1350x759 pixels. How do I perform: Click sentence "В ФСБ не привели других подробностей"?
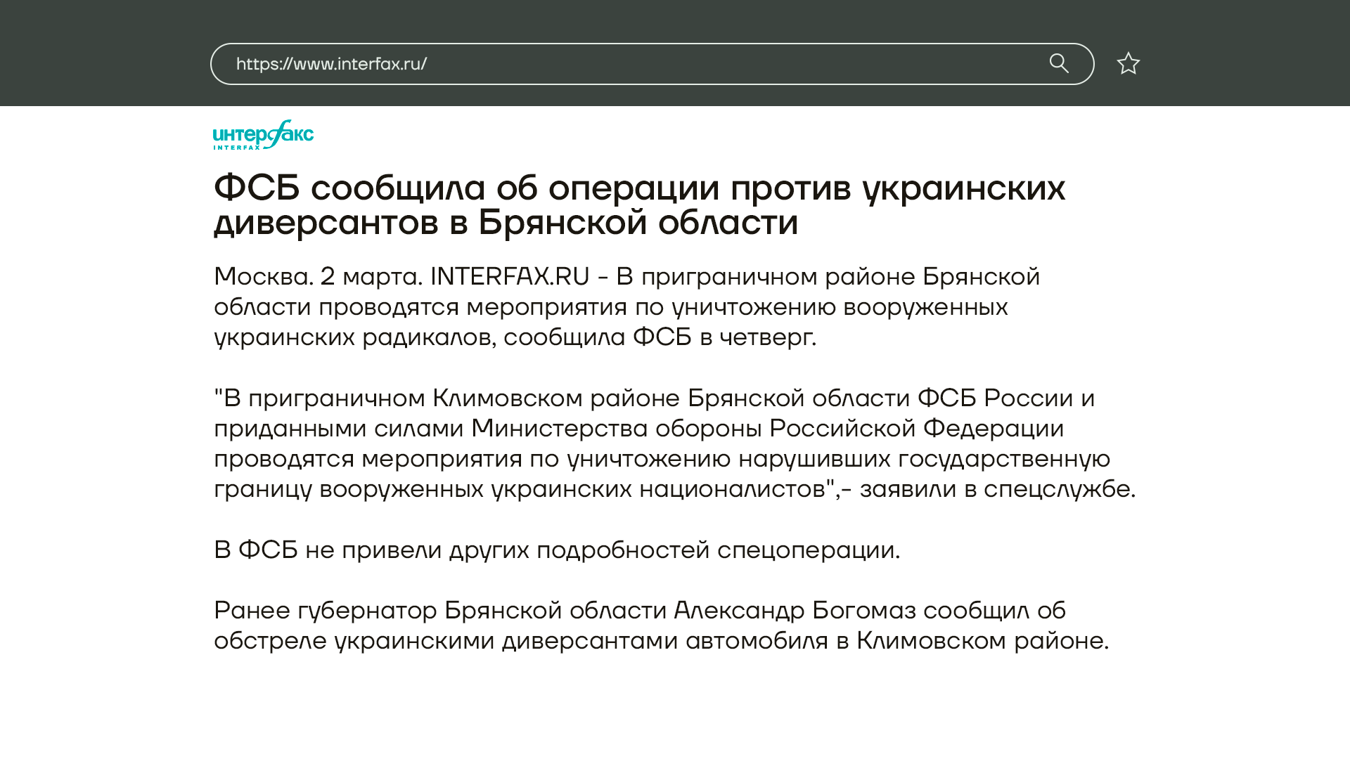coord(556,550)
